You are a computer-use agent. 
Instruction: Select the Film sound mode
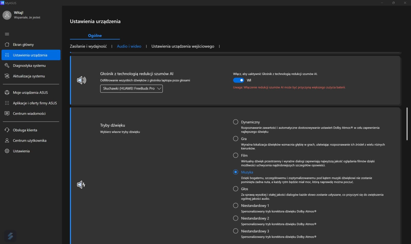pos(236,155)
